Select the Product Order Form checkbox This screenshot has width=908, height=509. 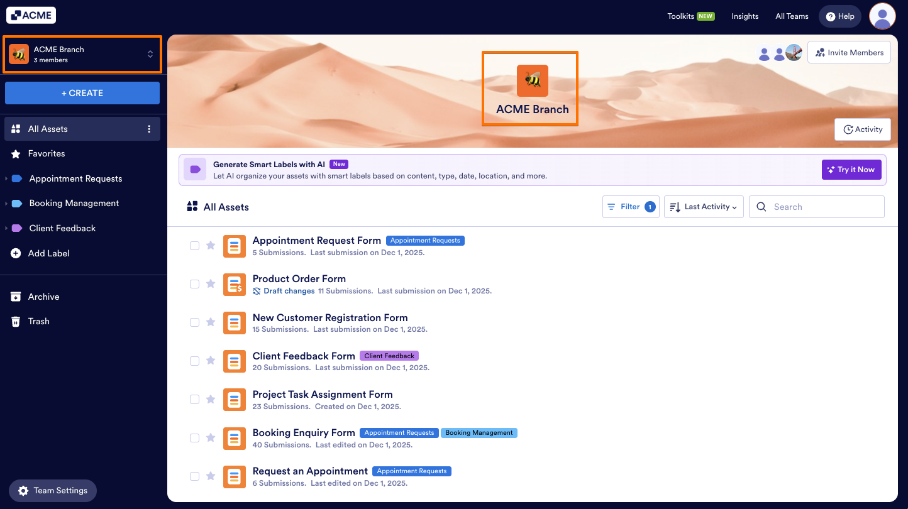195,284
